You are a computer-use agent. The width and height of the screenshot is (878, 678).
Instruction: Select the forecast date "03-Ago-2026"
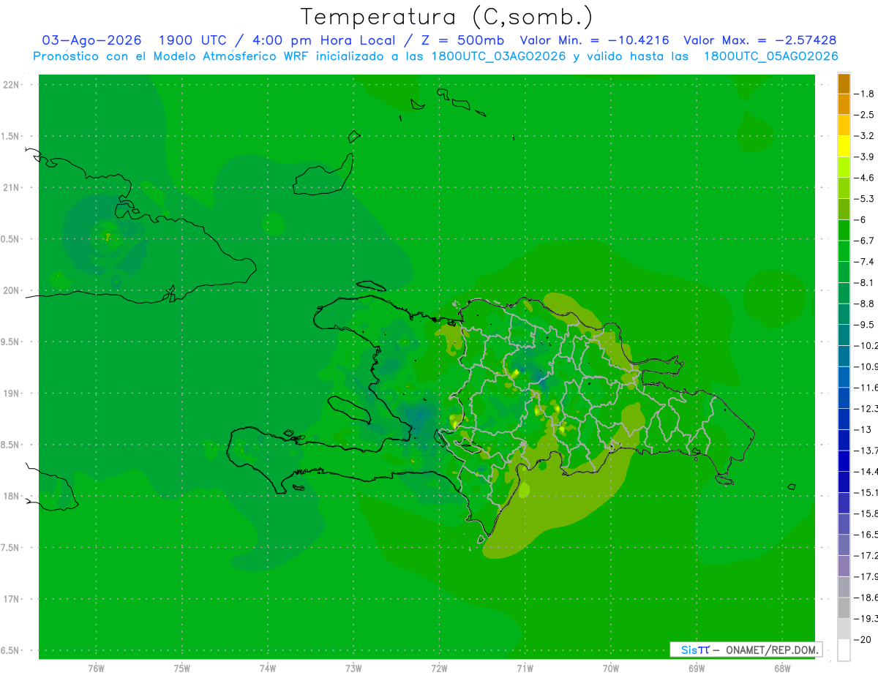pos(91,40)
